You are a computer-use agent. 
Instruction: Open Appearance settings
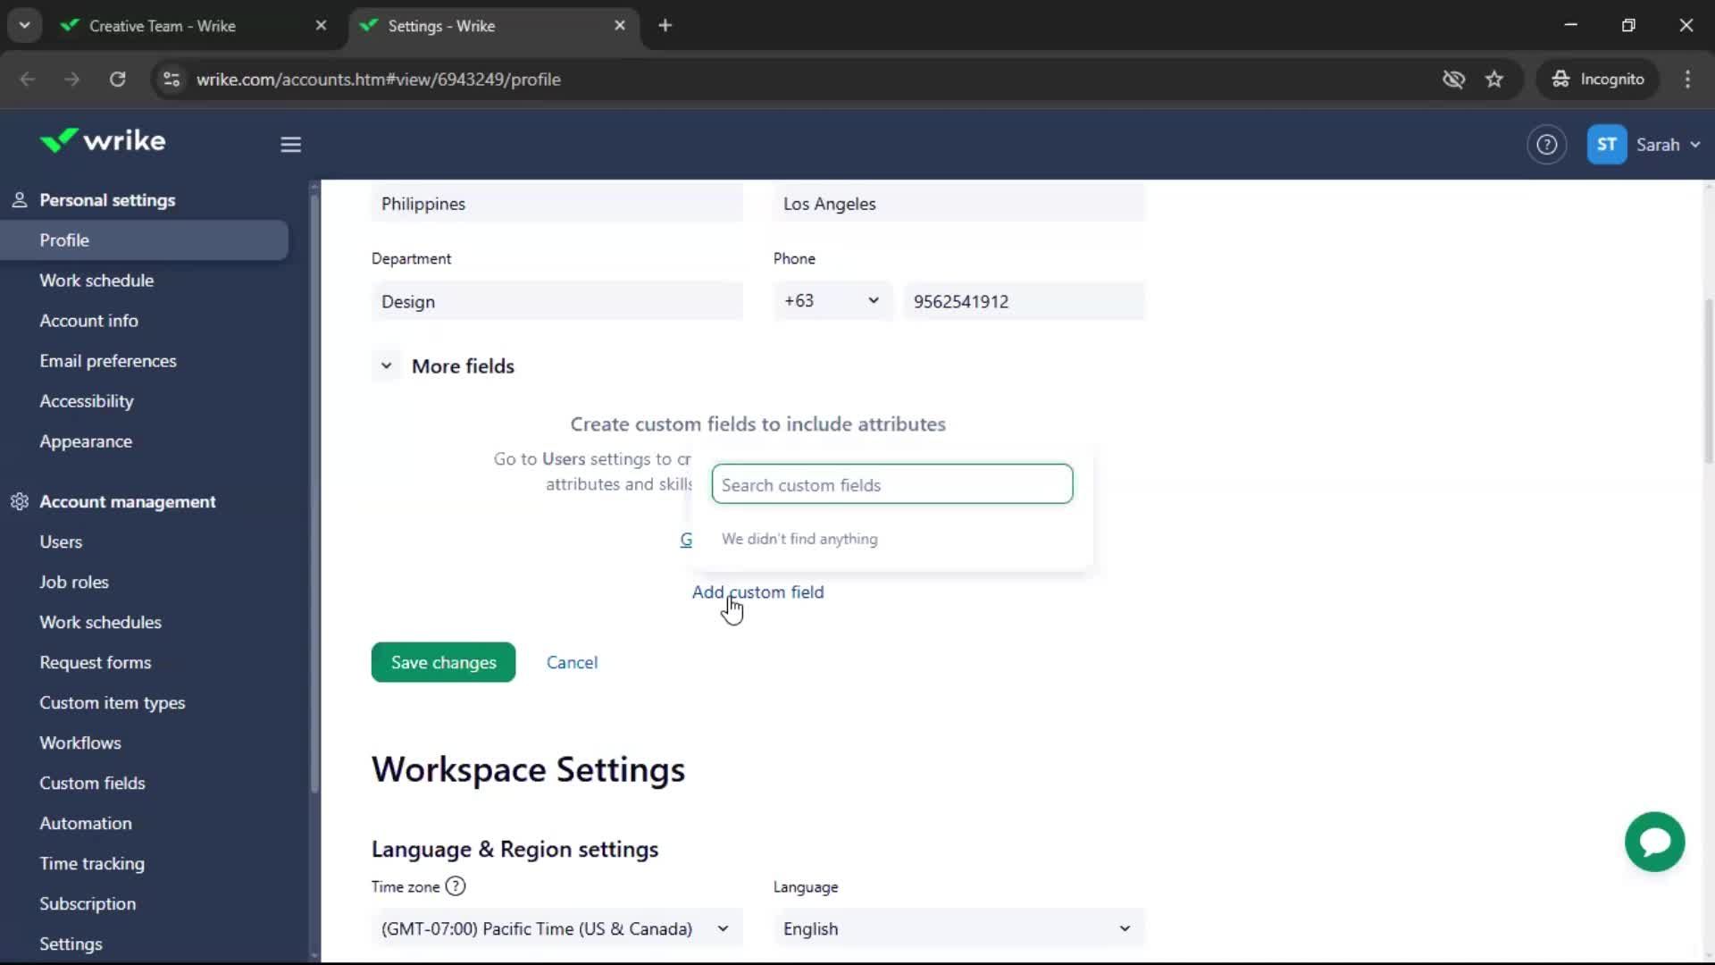click(86, 441)
